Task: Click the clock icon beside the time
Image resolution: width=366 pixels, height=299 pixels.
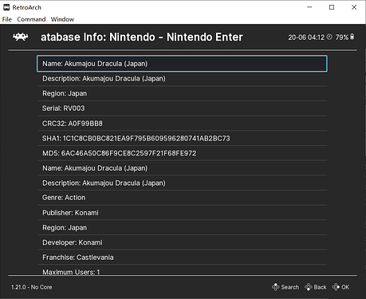Action: pos(329,37)
